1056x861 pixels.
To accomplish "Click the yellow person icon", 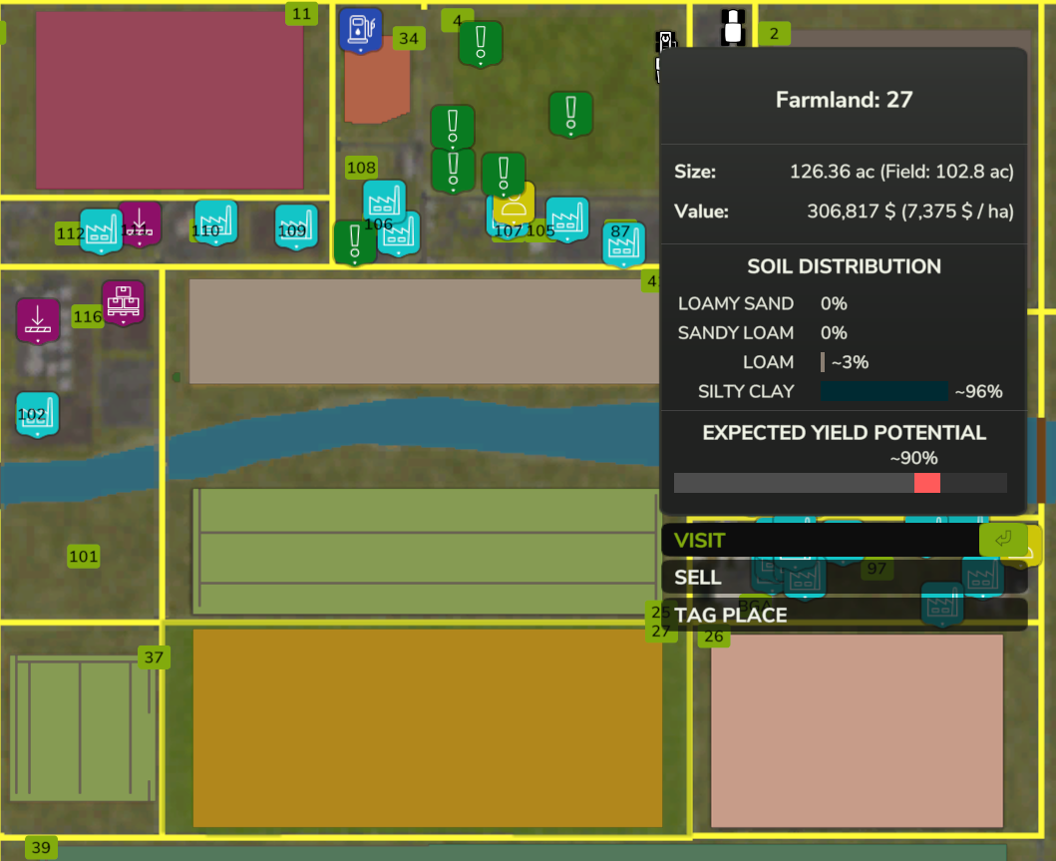I will click(x=514, y=204).
